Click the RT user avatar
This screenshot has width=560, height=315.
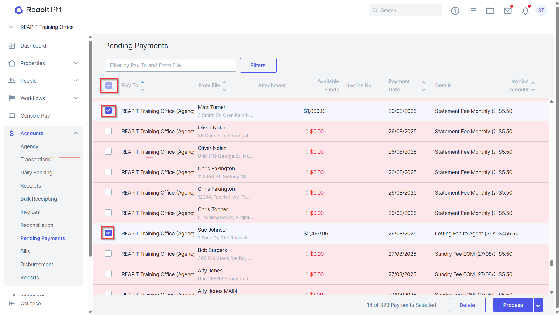click(541, 10)
